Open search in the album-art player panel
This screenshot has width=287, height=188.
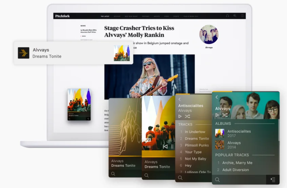(147, 175)
